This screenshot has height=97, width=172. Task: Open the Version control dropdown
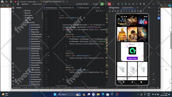(x=38, y=4)
